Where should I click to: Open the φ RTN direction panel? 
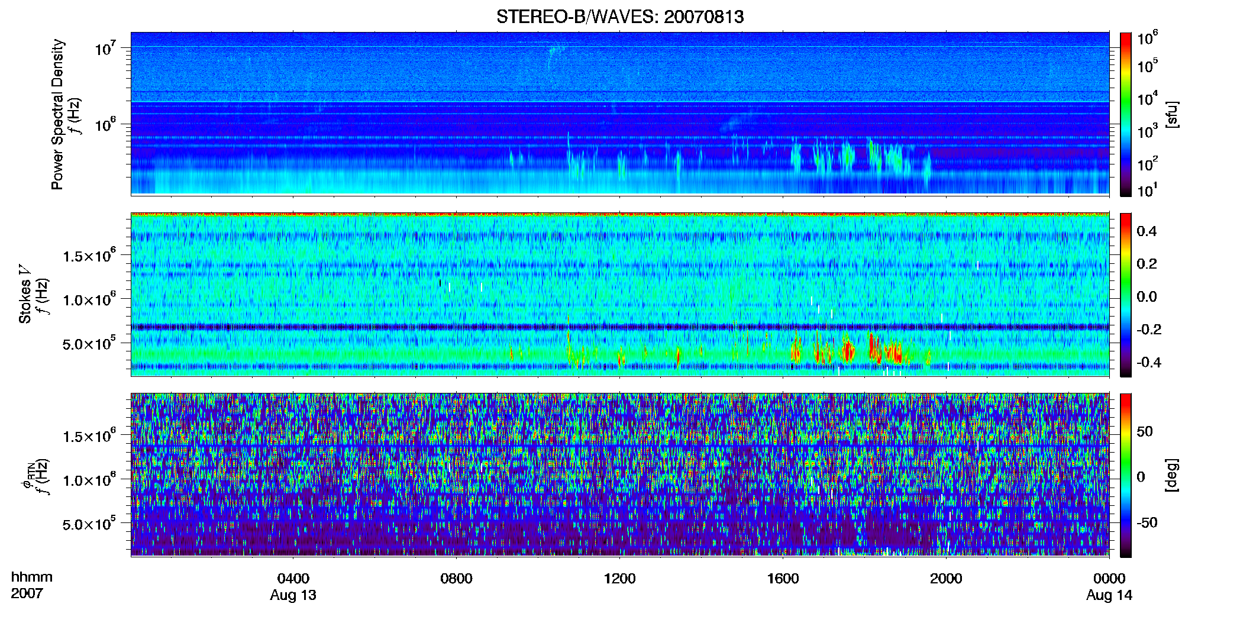[x=620, y=475]
